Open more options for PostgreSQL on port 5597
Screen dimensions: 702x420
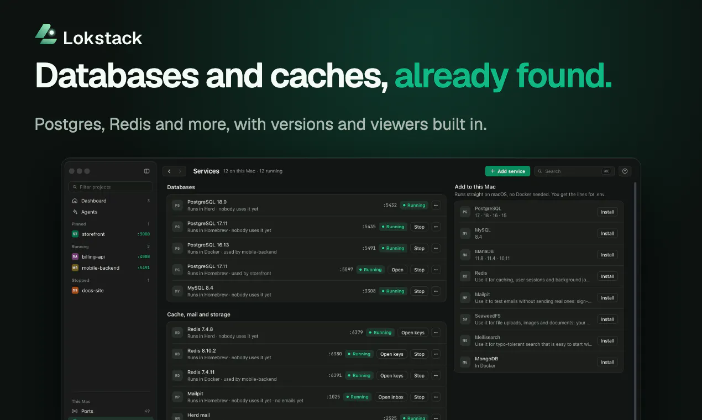pyautogui.click(x=436, y=270)
